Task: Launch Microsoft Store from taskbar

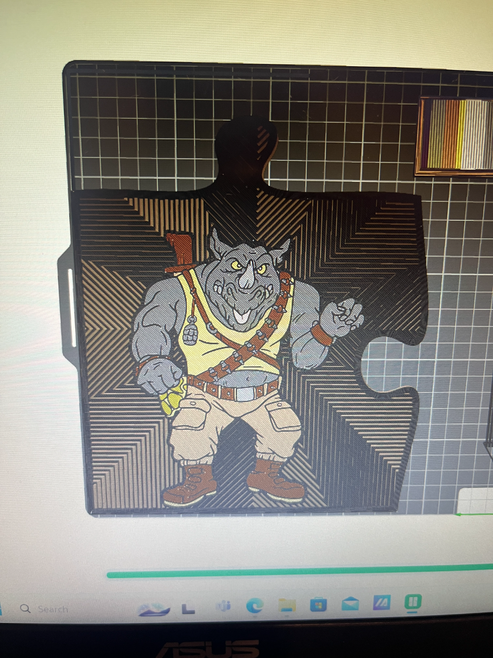Action: [318, 604]
